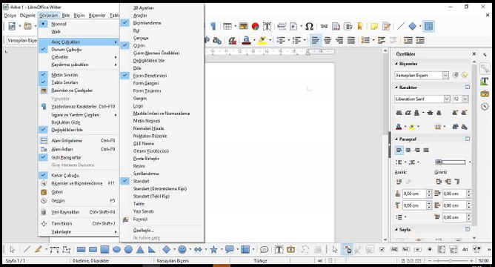Select the Rectangle tool in drawing toolbar
The height and width of the screenshot is (267, 495).
(x=81, y=250)
